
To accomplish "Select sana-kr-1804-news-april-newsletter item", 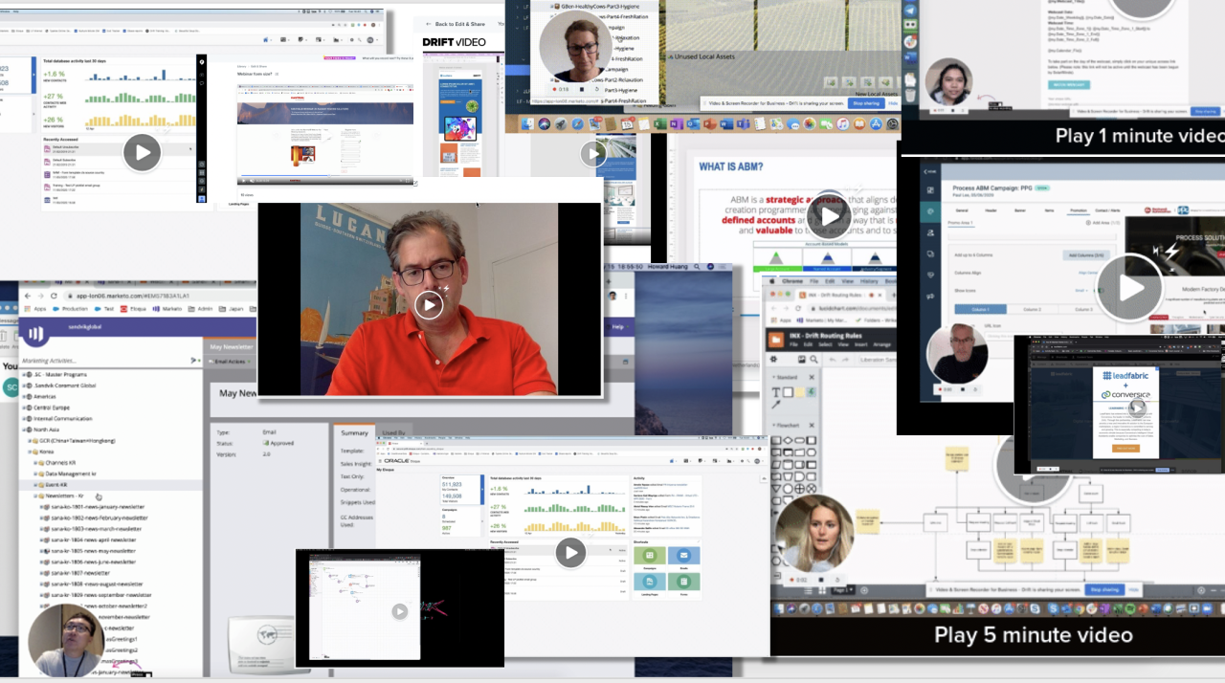I will 92,540.
